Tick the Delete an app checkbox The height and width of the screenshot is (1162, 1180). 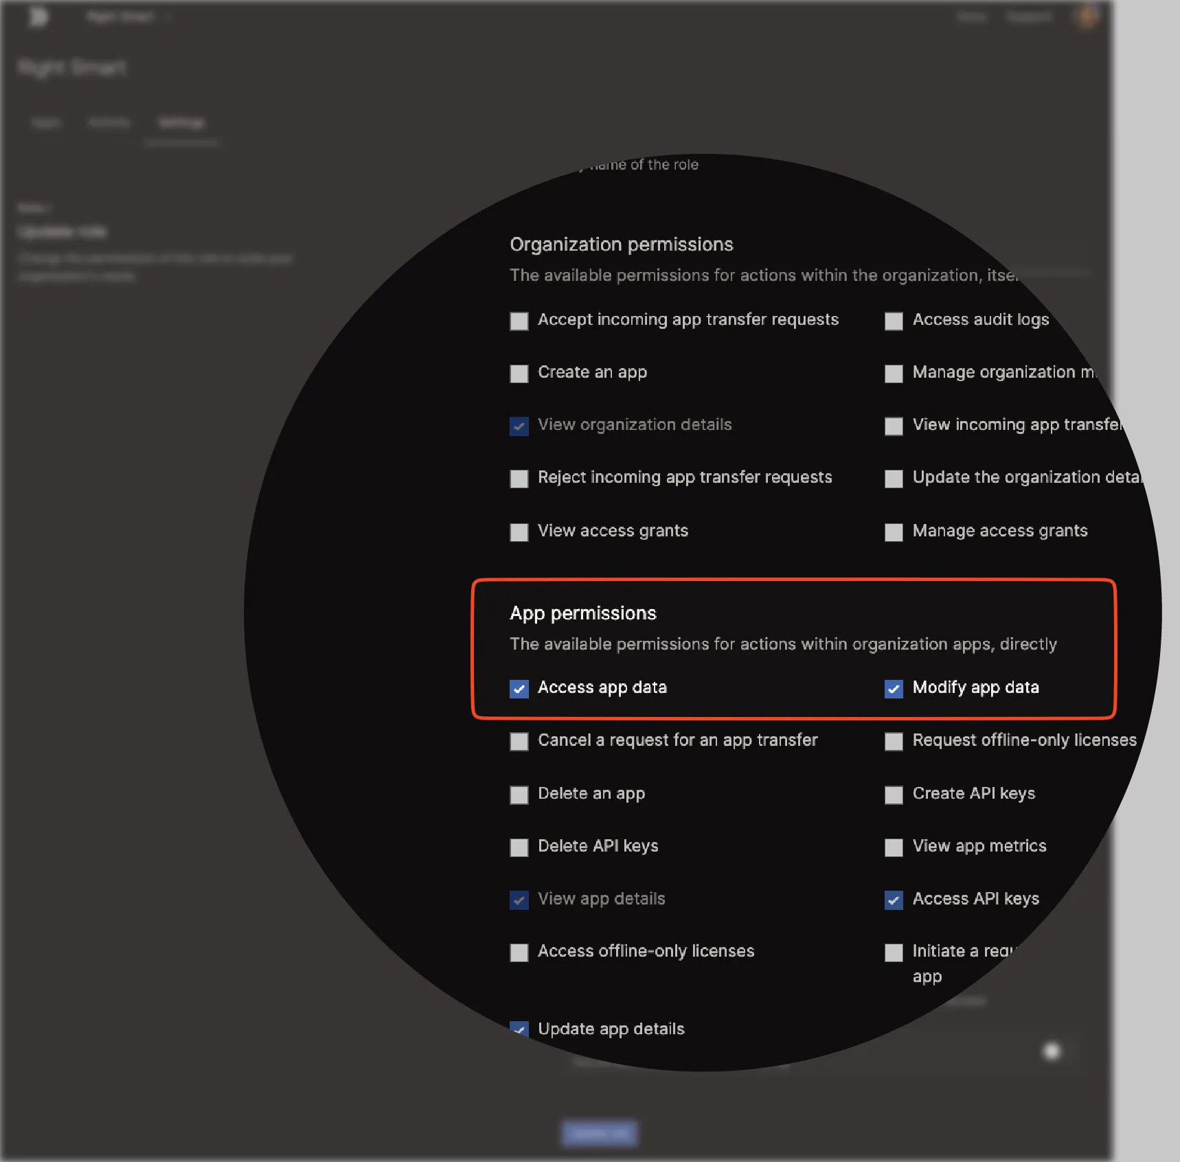point(519,795)
